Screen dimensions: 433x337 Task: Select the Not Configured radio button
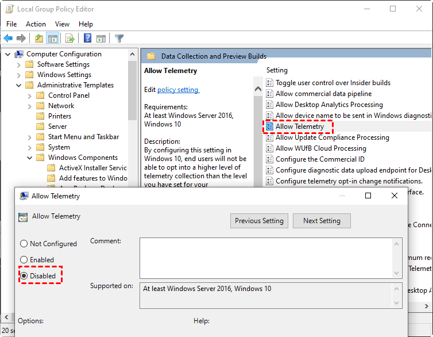click(24, 244)
